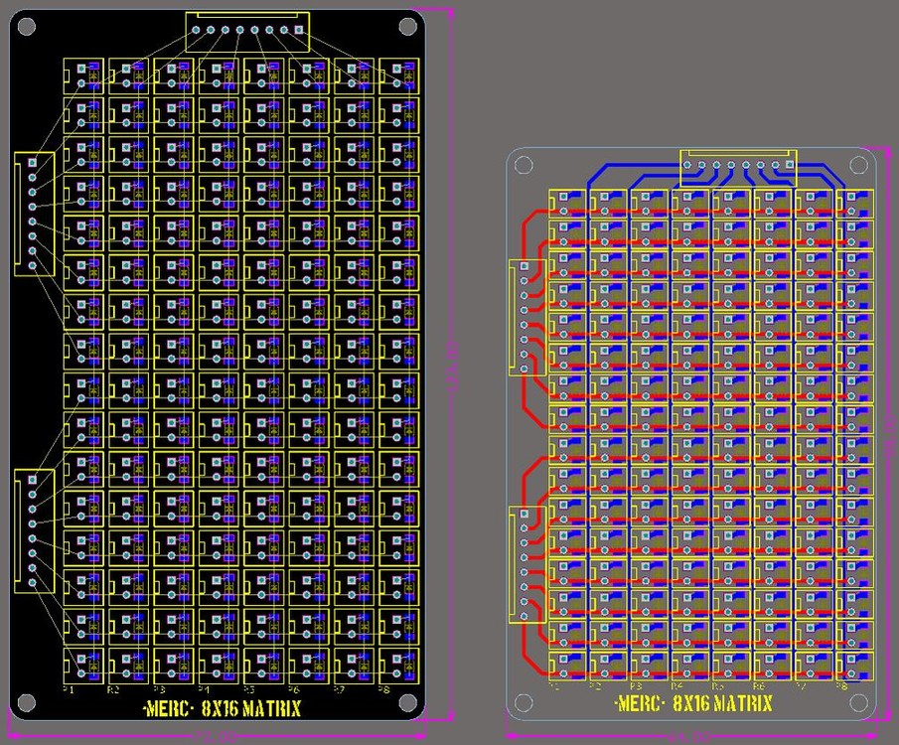Click the top-right mounting hole of the routed board

(x=858, y=165)
